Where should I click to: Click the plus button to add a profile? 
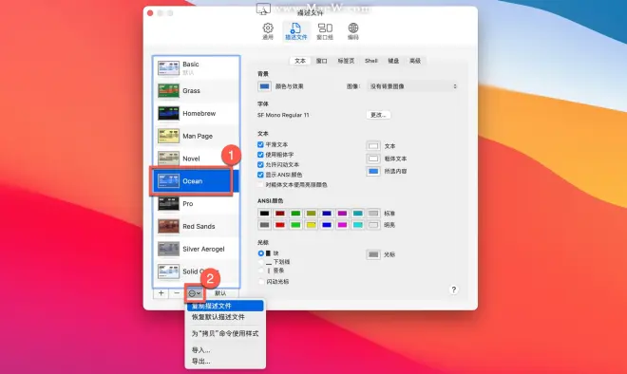point(161,293)
